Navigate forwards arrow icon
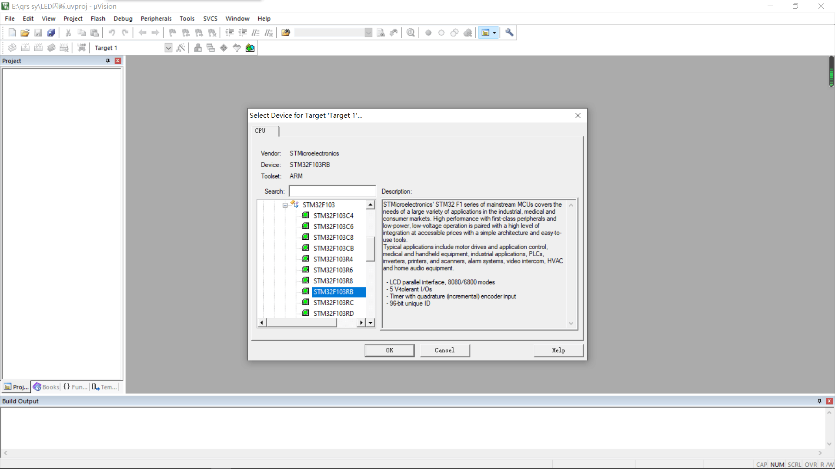Screen dimensions: 835x469 pos(155,33)
